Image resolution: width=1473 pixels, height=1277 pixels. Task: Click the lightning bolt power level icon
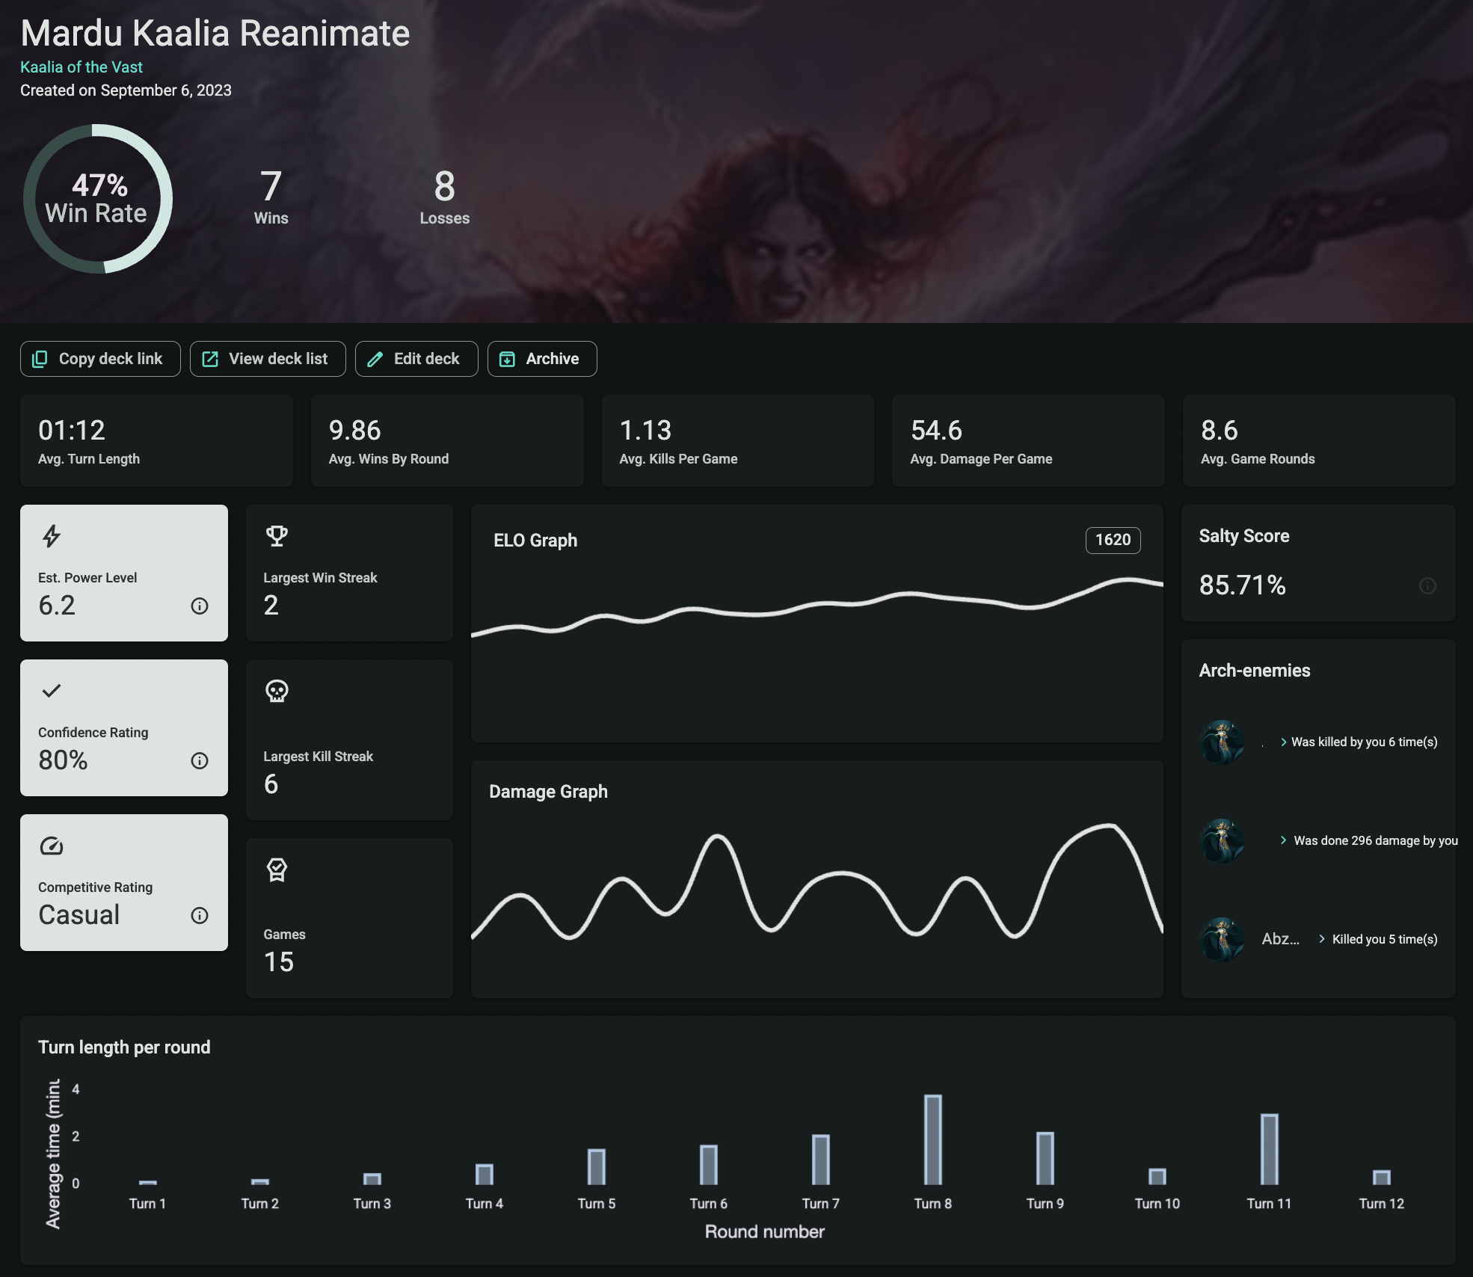click(52, 536)
